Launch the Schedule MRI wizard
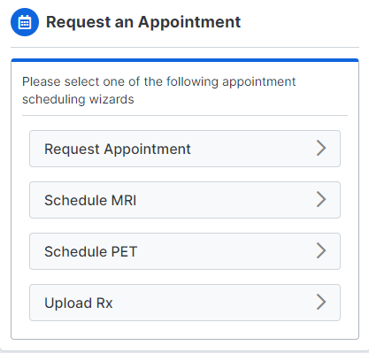 coord(185,200)
